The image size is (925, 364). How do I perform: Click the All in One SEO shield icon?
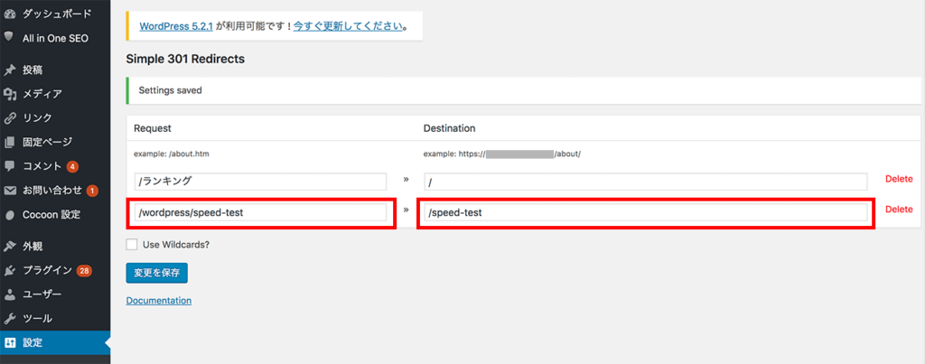coord(9,37)
